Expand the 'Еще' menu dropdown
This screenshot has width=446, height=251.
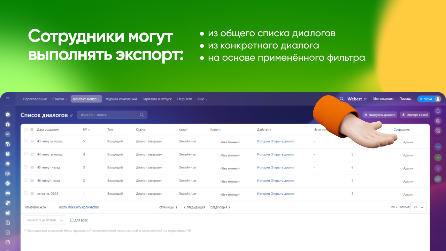[x=202, y=99]
